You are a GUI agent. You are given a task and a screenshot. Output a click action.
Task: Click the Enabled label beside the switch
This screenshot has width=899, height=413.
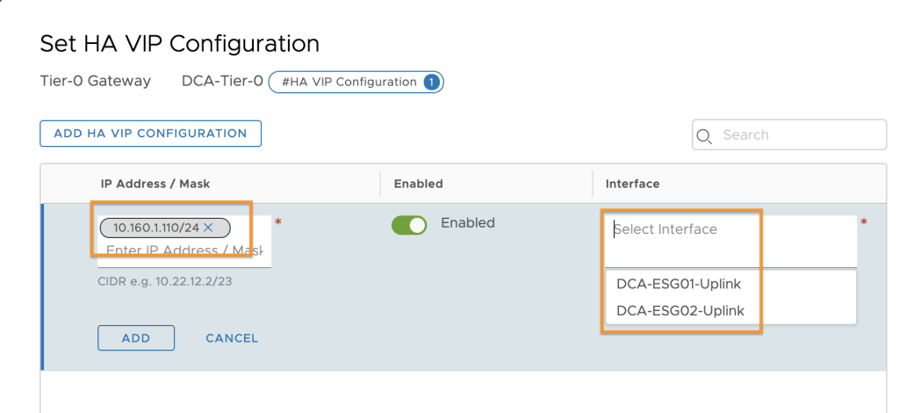click(x=467, y=222)
